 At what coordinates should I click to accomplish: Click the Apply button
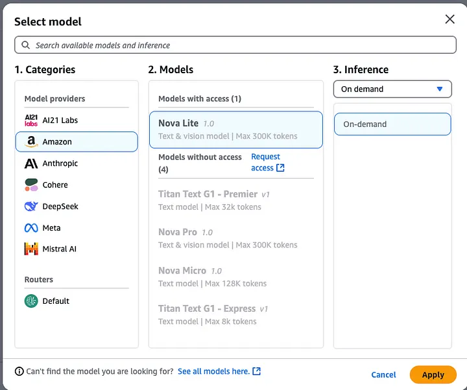433,374
